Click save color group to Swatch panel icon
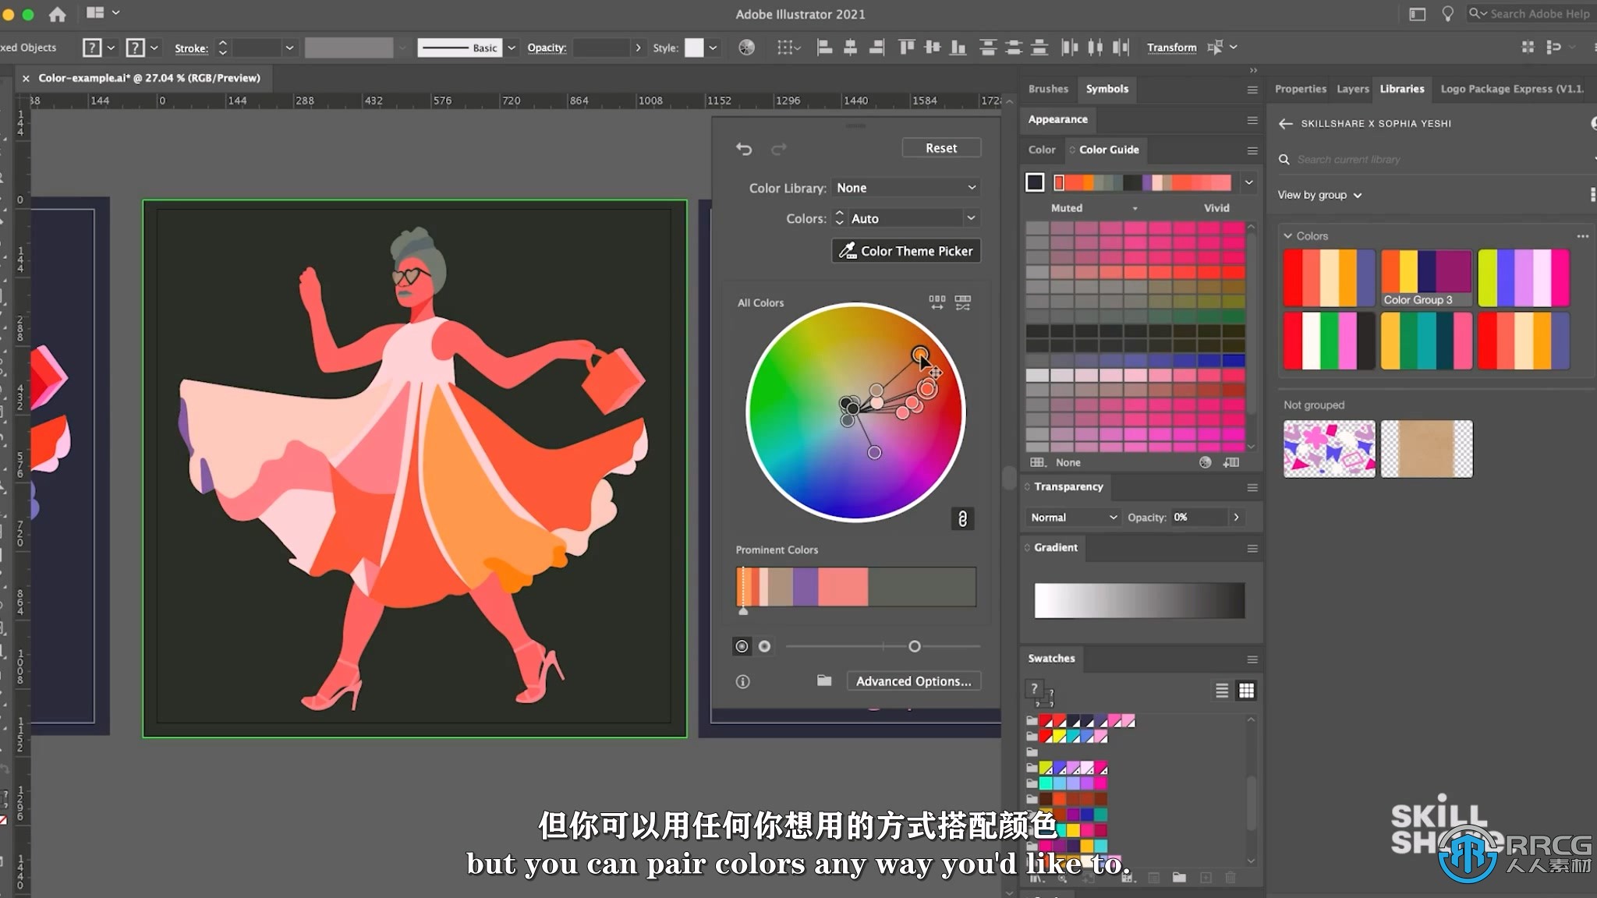The height and width of the screenshot is (898, 1597). coord(1231,462)
